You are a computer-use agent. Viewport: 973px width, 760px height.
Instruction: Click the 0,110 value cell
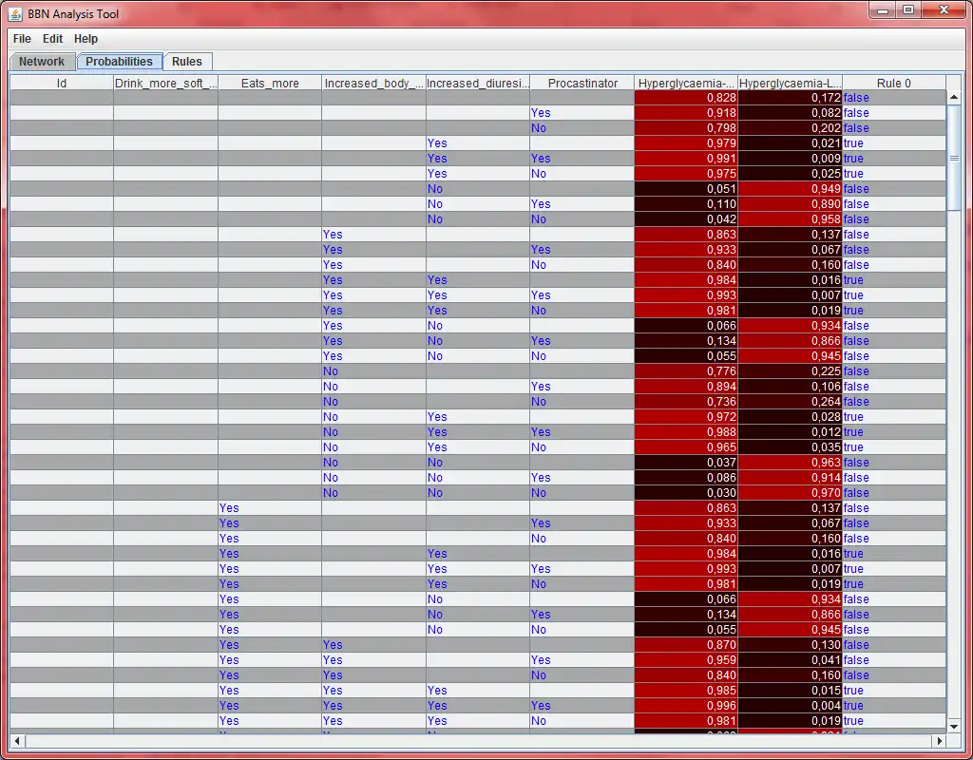pos(686,204)
